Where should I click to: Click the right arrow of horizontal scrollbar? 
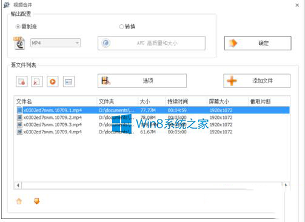click(x=286, y=185)
